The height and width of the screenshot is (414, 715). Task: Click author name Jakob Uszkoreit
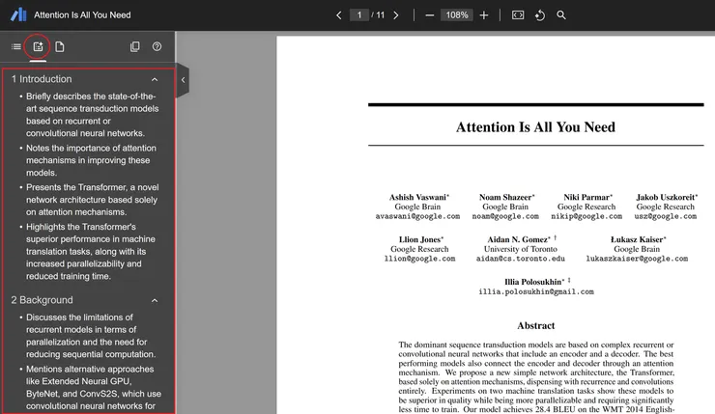[667, 197]
